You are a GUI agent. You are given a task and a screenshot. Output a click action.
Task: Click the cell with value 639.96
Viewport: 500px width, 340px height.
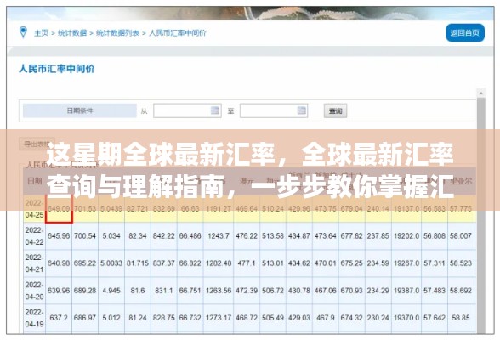[x=59, y=291]
